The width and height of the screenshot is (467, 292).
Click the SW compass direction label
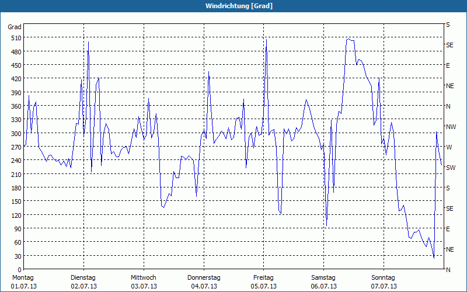tap(451, 168)
